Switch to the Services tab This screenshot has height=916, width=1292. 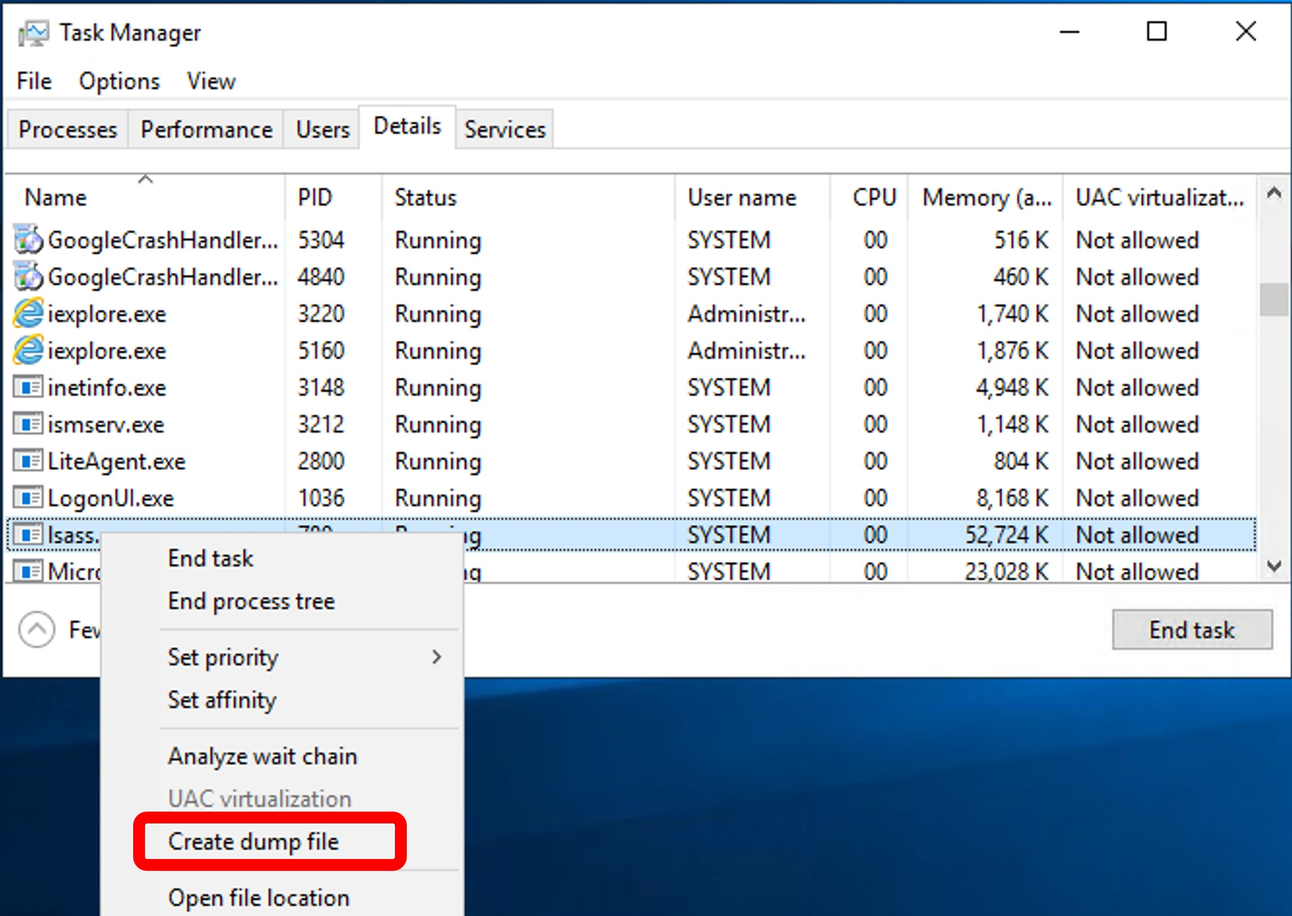(504, 130)
